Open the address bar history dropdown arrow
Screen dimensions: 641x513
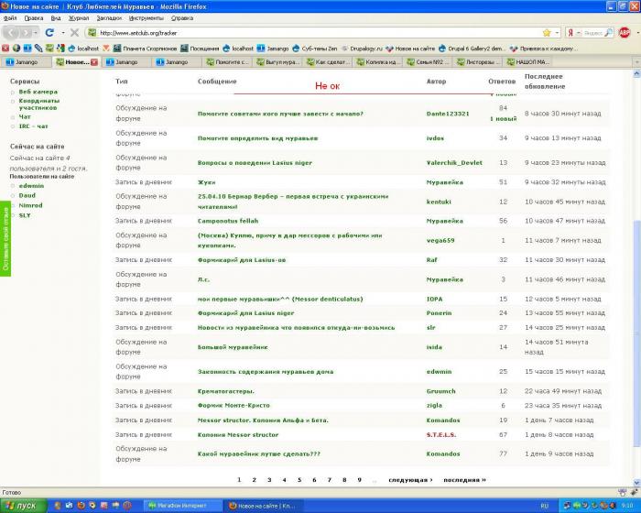(557, 33)
